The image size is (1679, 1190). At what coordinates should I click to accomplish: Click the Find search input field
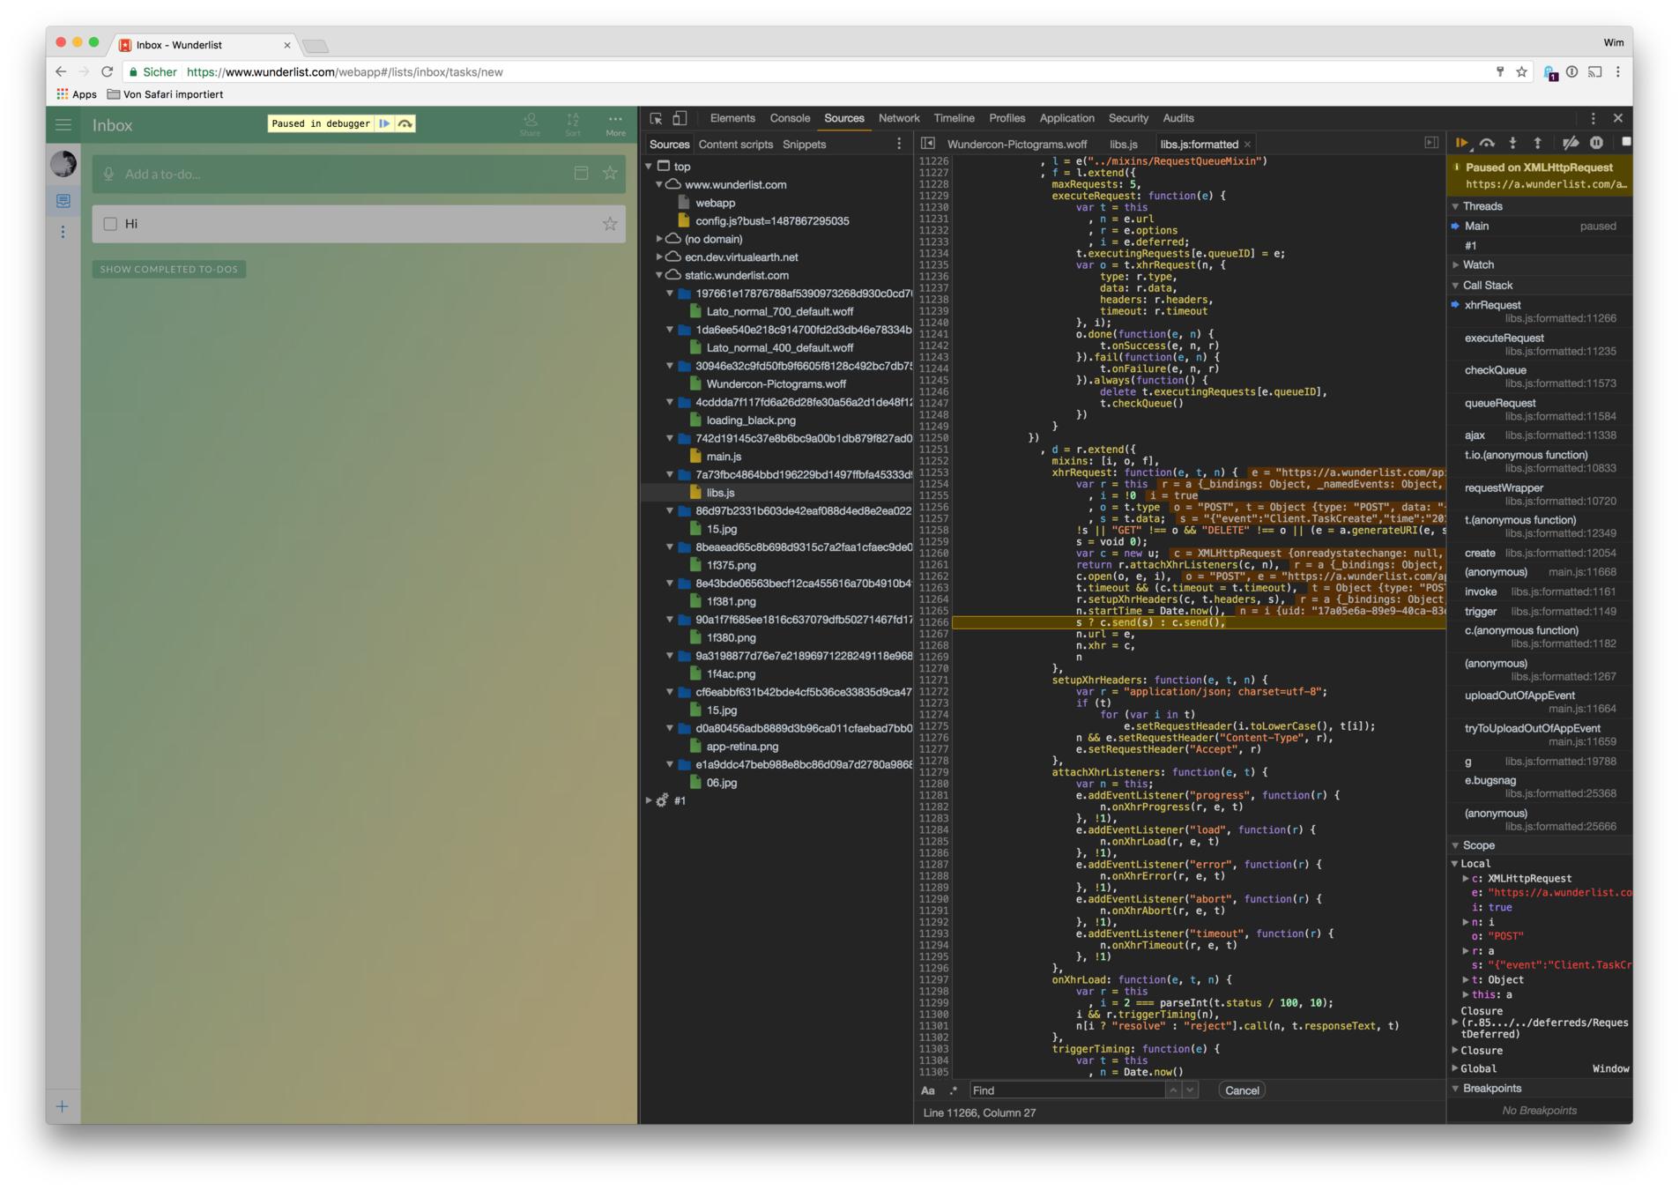[x=1068, y=1090]
